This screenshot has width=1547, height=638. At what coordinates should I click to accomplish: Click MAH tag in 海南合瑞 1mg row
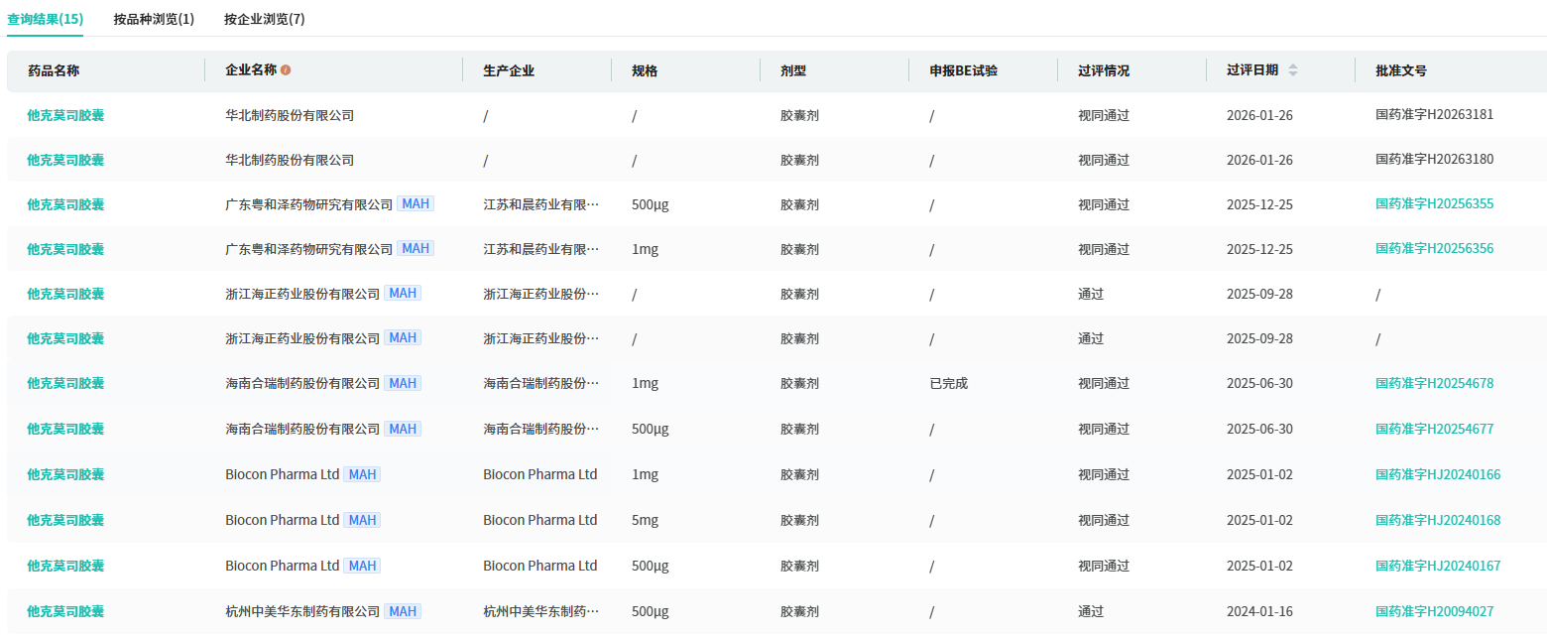pyautogui.click(x=403, y=383)
